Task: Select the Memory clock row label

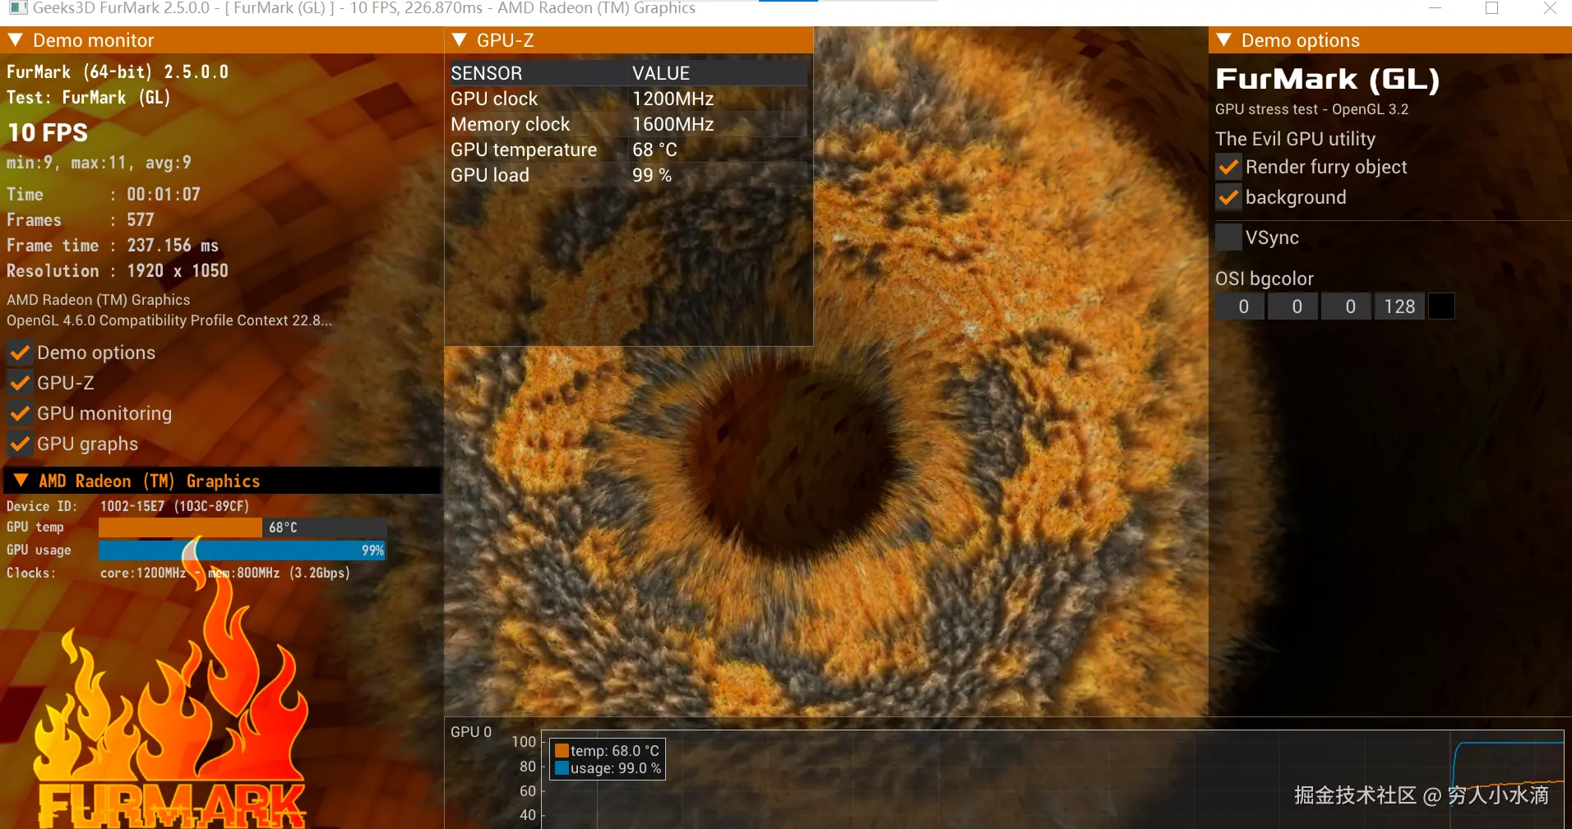Action: pos(510,124)
